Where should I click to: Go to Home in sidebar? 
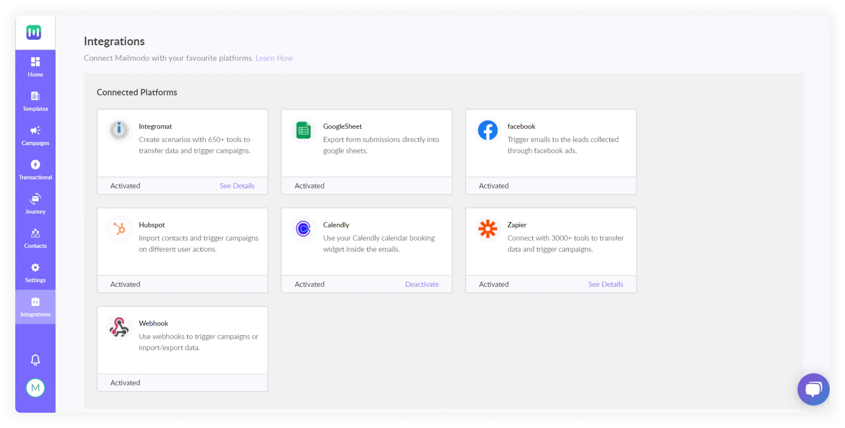[x=35, y=67]
